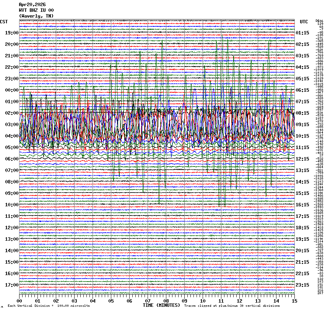Click the 11 minute tick on bottom axis
Image resolution: width=325 pixels, height=311 pixels.
(221, 301)
